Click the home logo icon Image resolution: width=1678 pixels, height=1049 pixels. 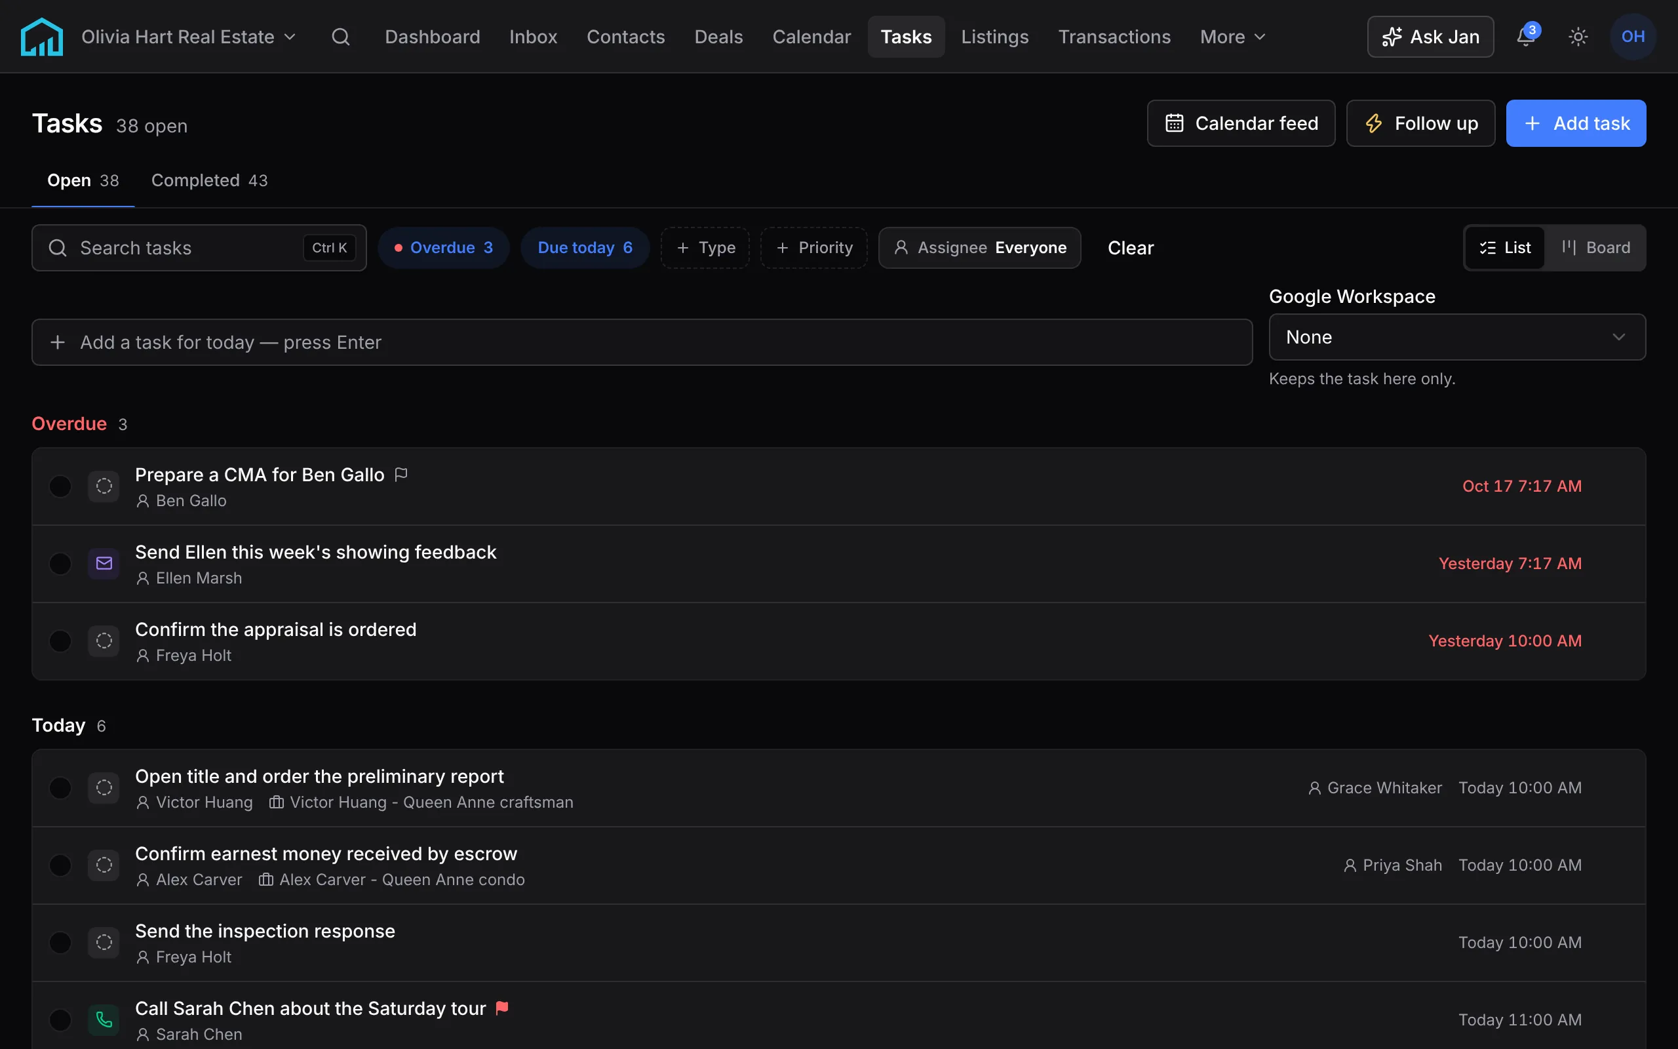[x=41, y=37]
